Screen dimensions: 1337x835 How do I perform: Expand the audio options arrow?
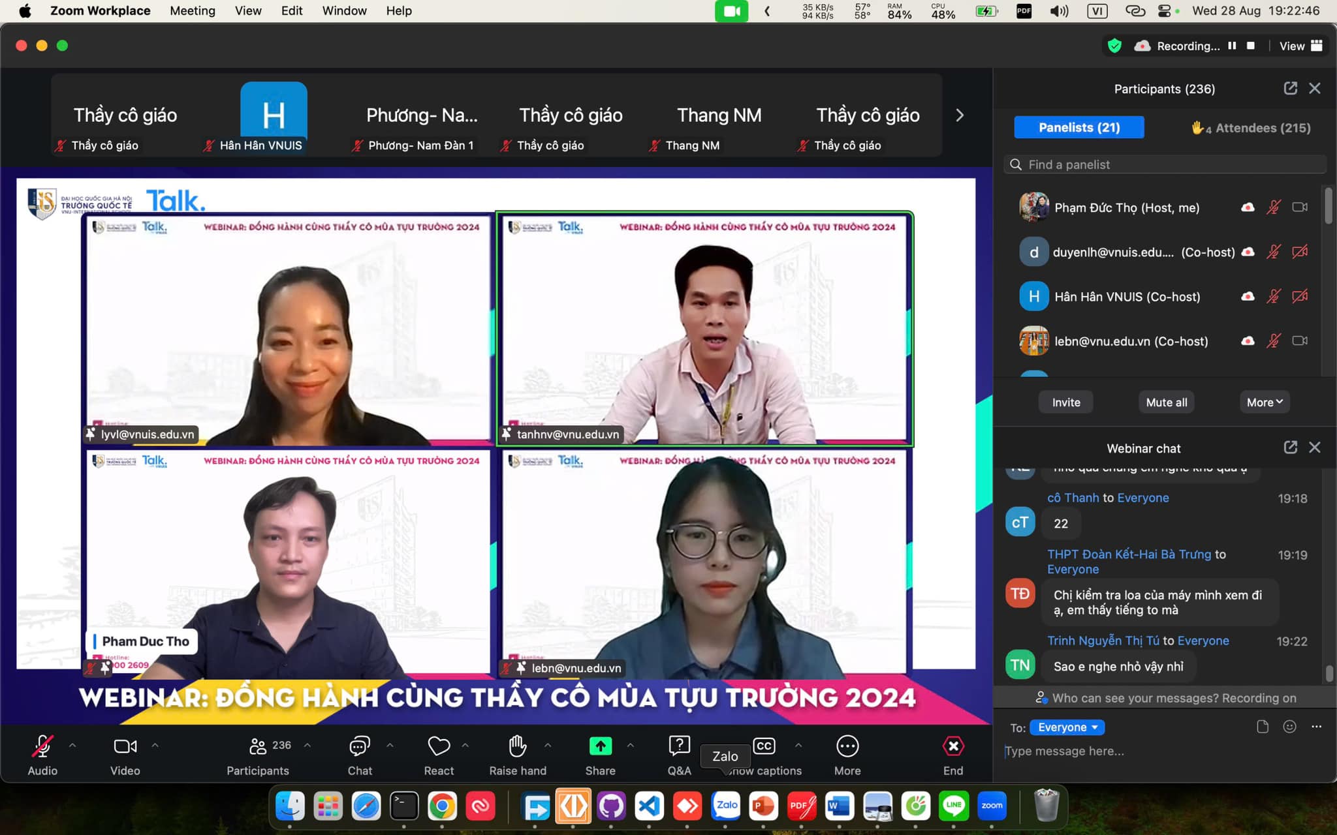pos(72,745)
